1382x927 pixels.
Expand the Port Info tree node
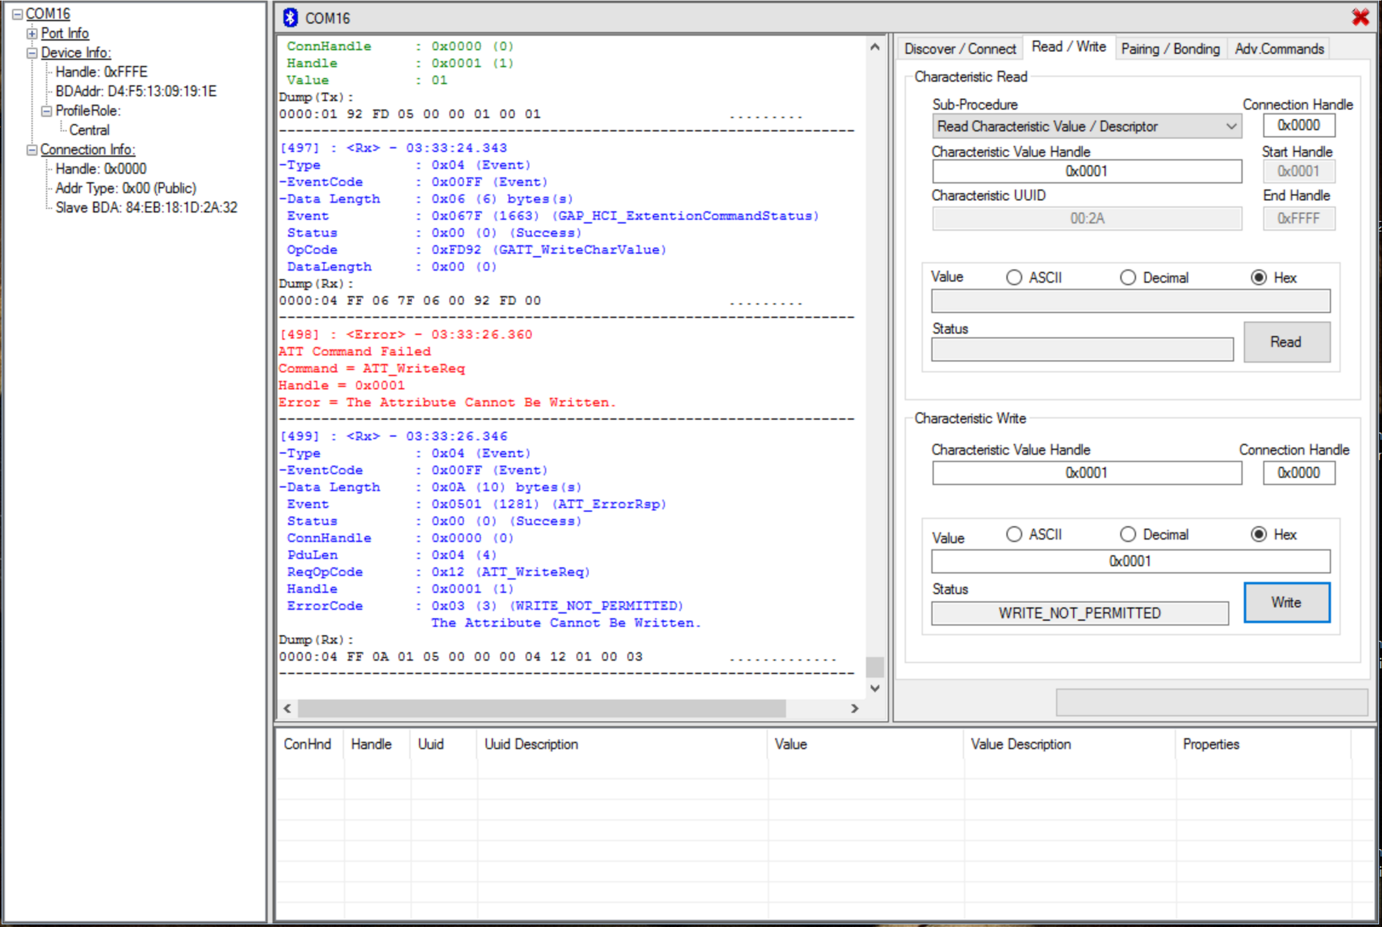click(x=32, y=34)
